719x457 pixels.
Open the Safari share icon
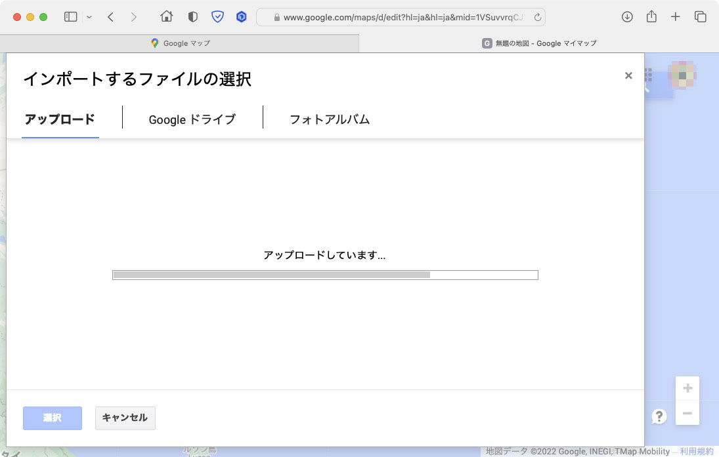coord(651,16)
